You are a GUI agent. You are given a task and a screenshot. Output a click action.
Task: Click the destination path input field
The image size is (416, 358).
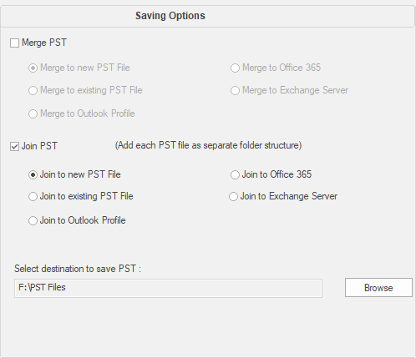(168, 288)
